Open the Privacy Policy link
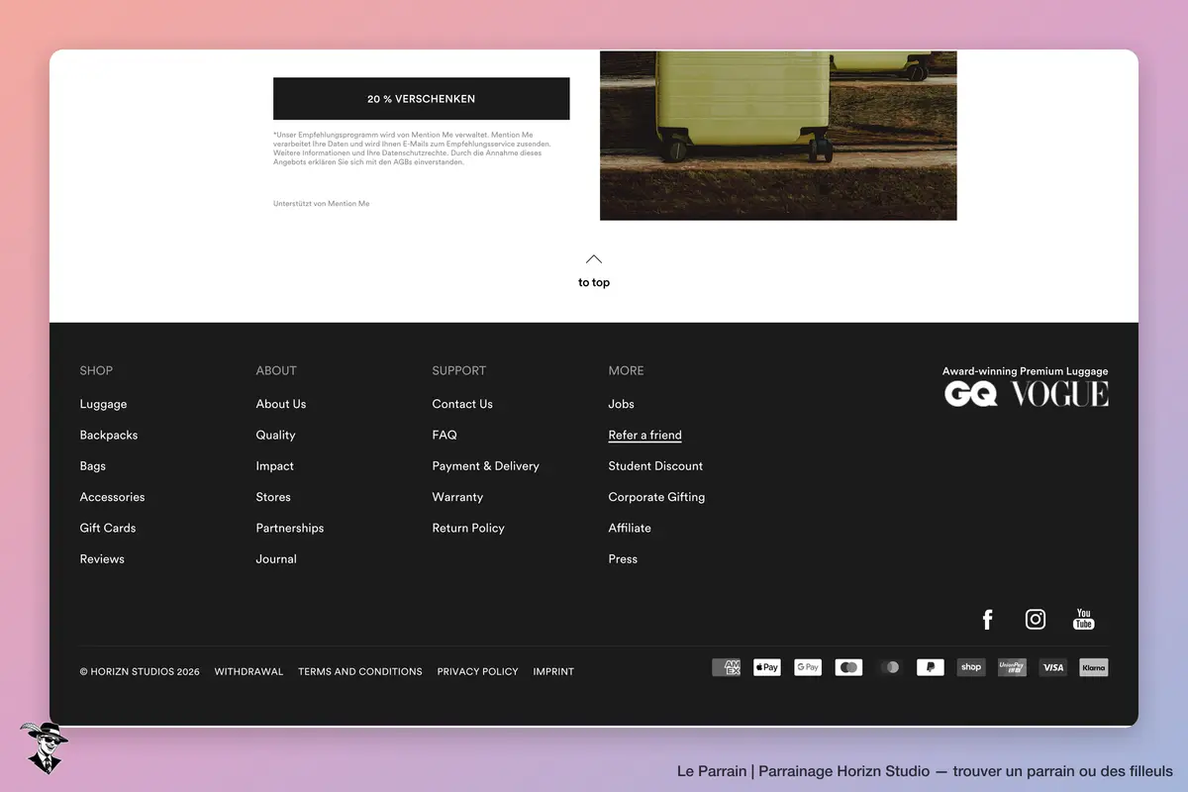Image resolution: width=1188 pixels, height=792 pixels. tap(478, 671)
